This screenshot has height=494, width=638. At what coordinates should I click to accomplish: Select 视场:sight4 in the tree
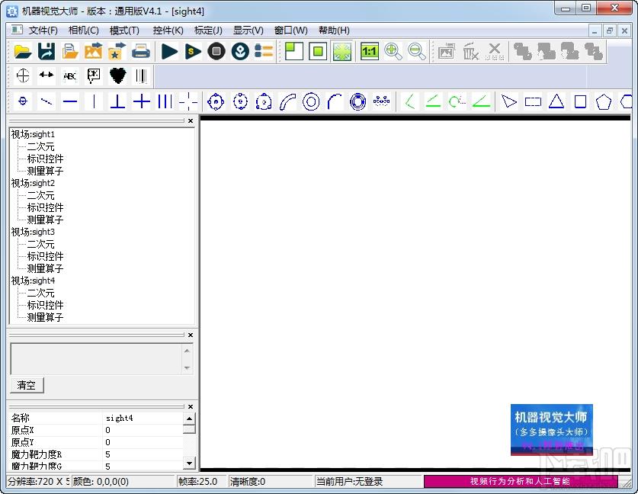point(33,281)
